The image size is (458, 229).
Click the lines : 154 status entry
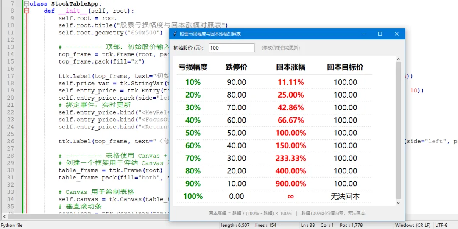[x=265, y=226]
